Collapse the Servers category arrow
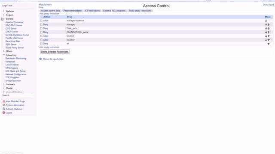 click(4, 19)
